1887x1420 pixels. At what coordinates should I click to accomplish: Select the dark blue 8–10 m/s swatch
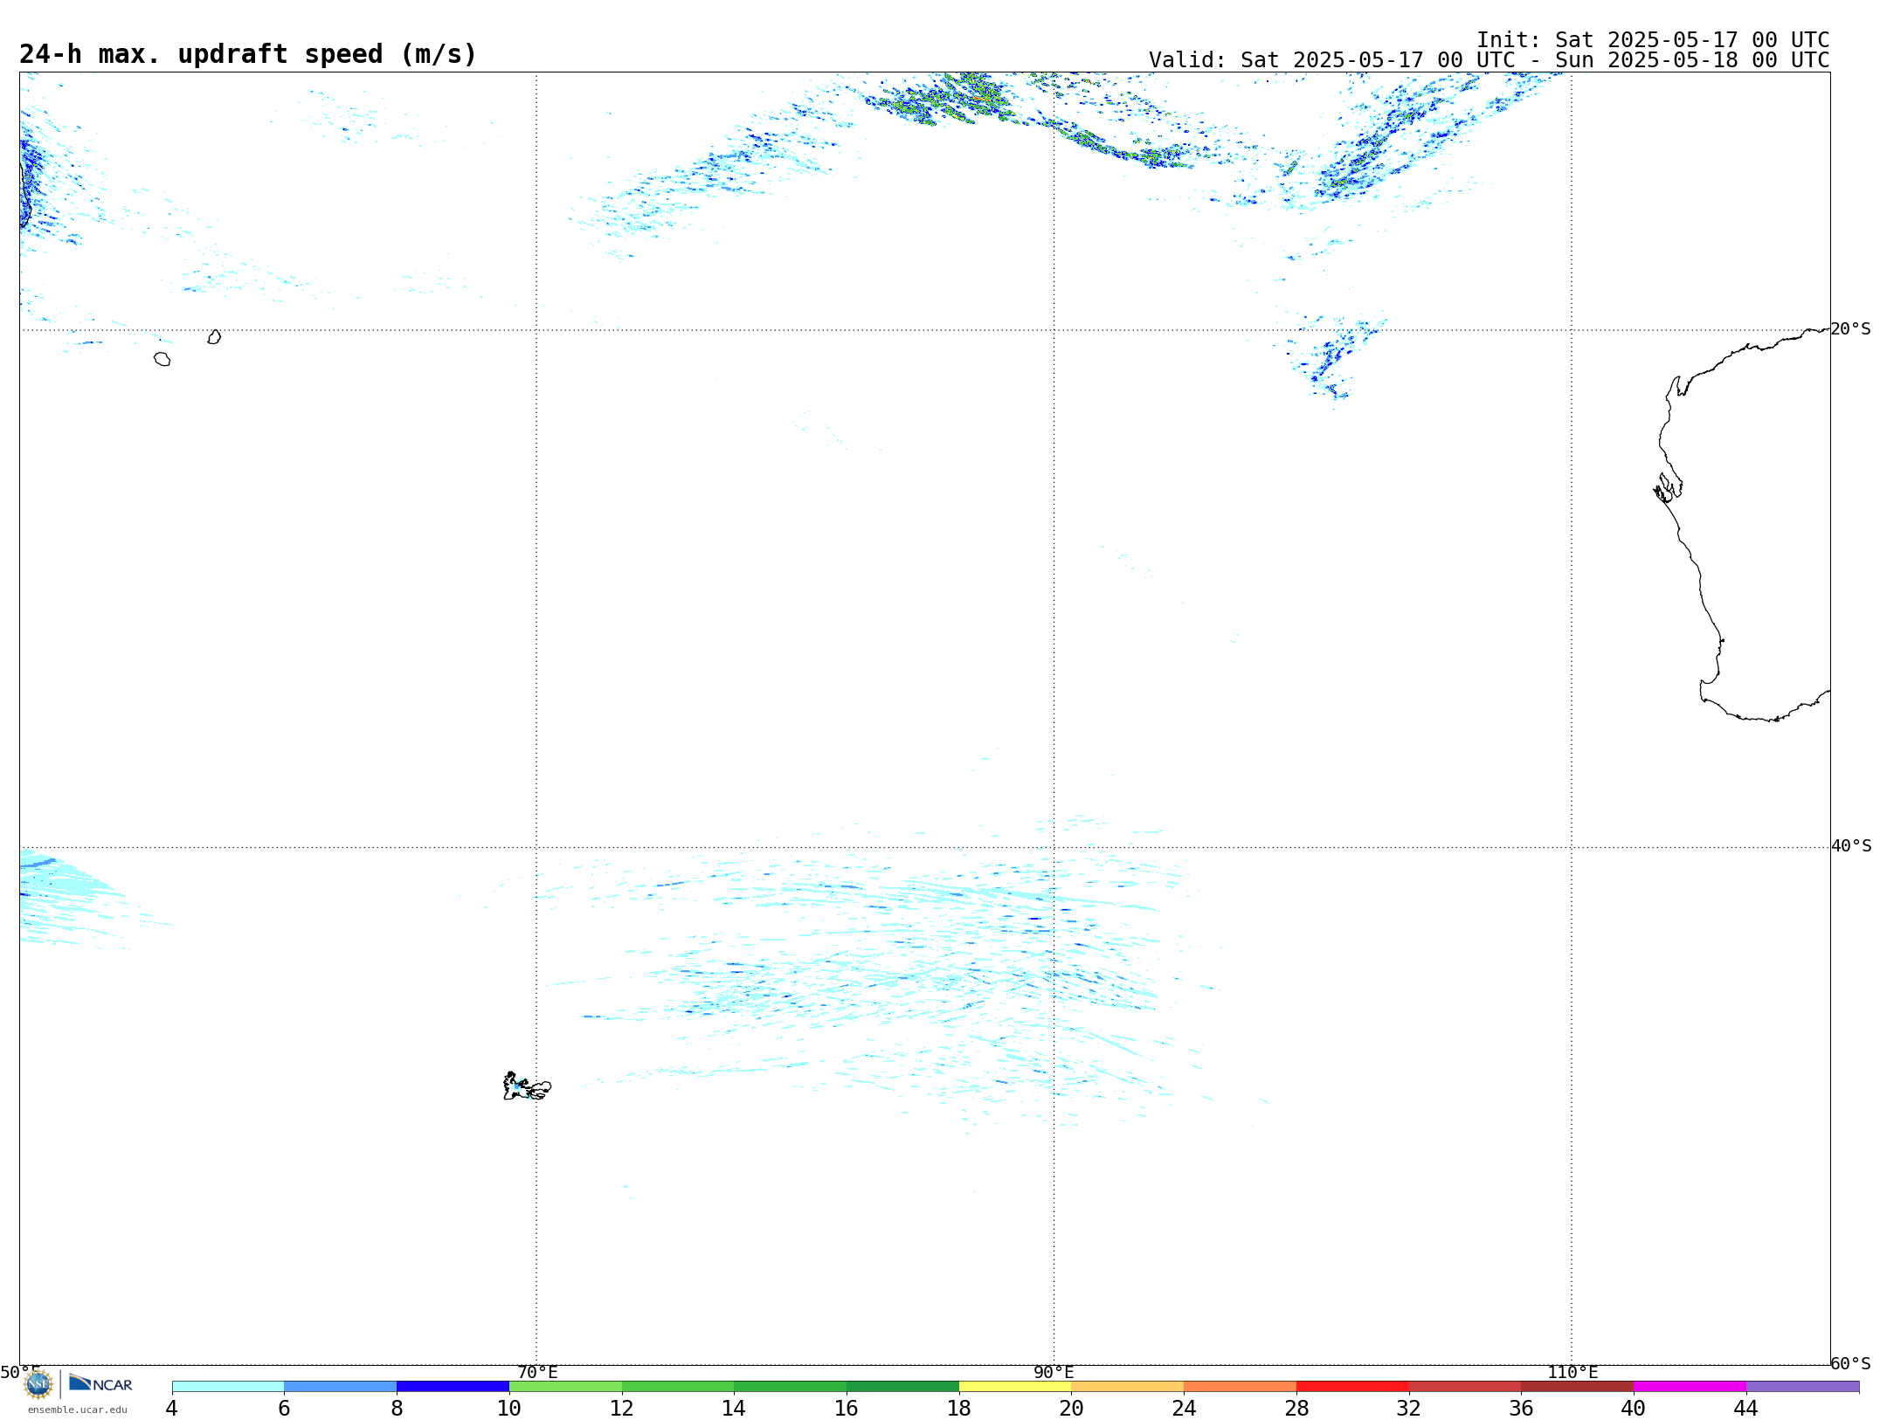pyautogui.click(x=453, y=1386)
